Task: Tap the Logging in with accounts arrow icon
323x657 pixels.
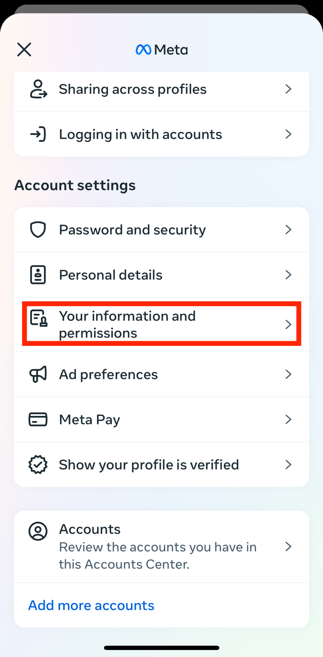Action: (38, 134)
